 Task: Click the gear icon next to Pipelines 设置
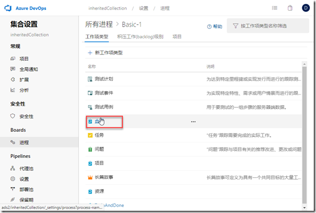13,179
